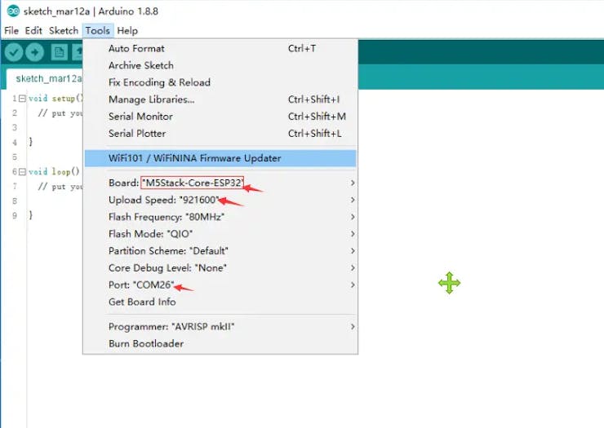604x428 pixels.
Task: Expand the Flash Frequency 80MHz submenu
Action: pos(220,217)
